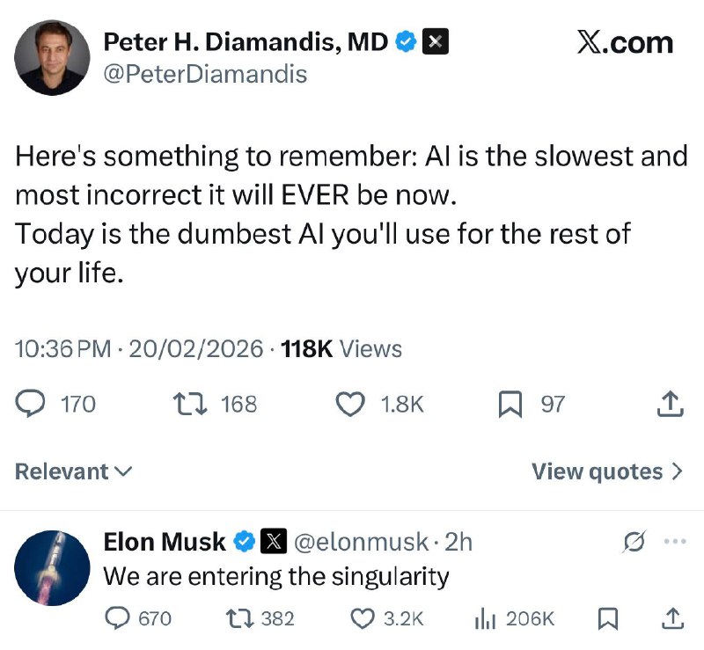Open the Relevant sort dropdown
The image size is (704, 650).
[73, 471]
